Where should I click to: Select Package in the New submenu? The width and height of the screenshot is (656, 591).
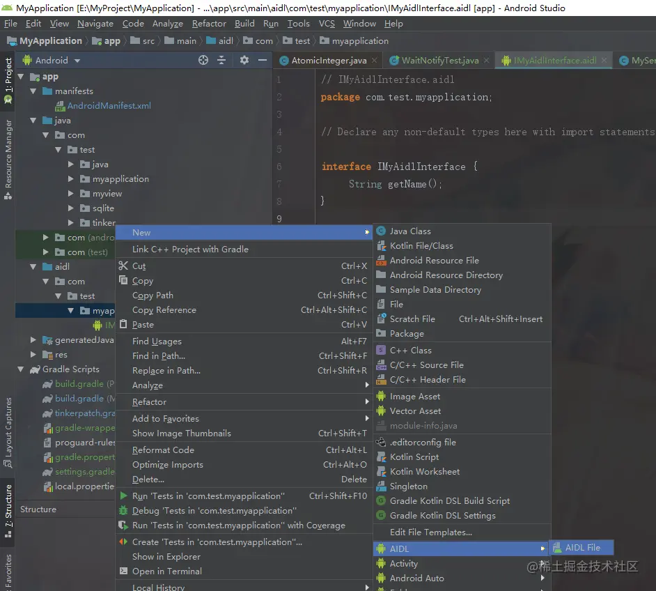pyautogui.click(x=462, y=334)
